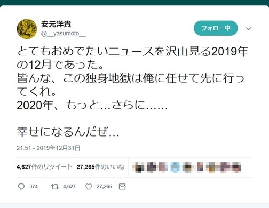Image resolution: width=269 pixels, height=208 pixels.
Task: Click the reply count 374
Action: click(x=34, y=187)
